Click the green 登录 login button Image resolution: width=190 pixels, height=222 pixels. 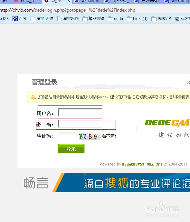tap(71, 148)
